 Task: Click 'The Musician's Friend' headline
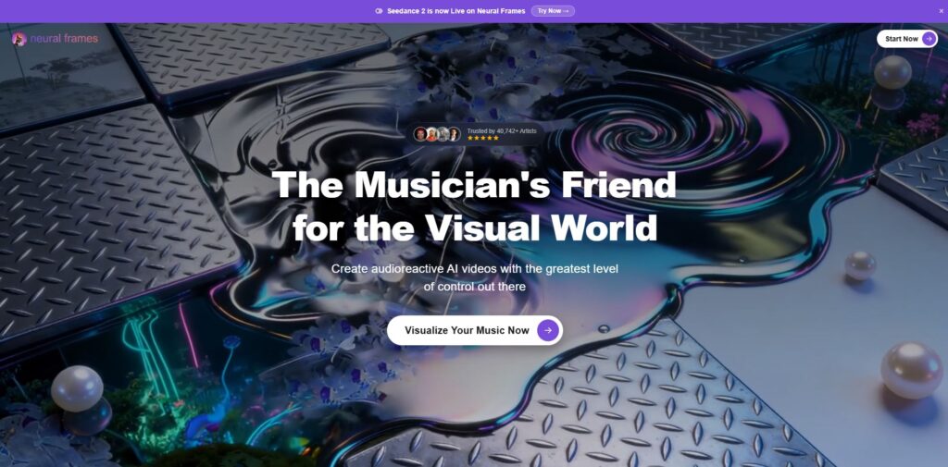tap(474, 185)
